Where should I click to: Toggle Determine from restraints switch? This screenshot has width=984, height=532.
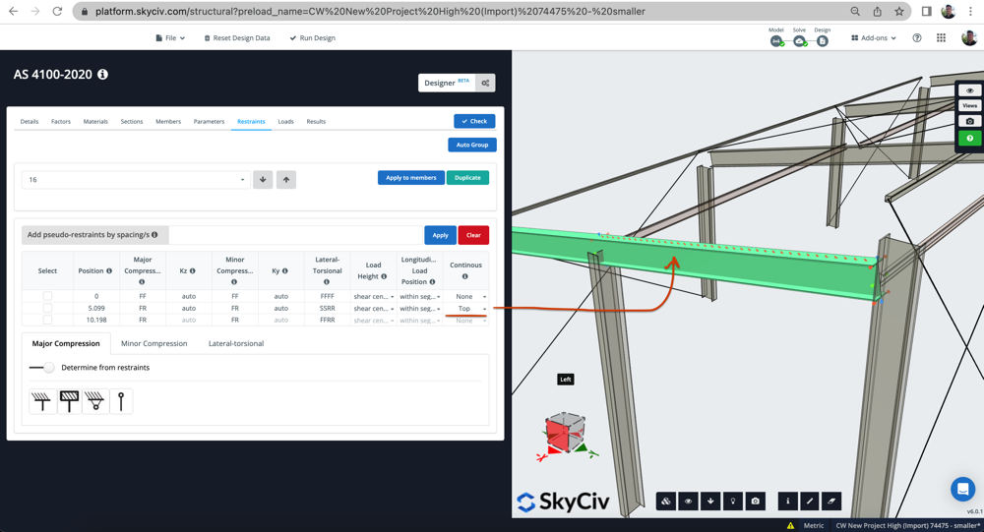(x=42, y=368)
